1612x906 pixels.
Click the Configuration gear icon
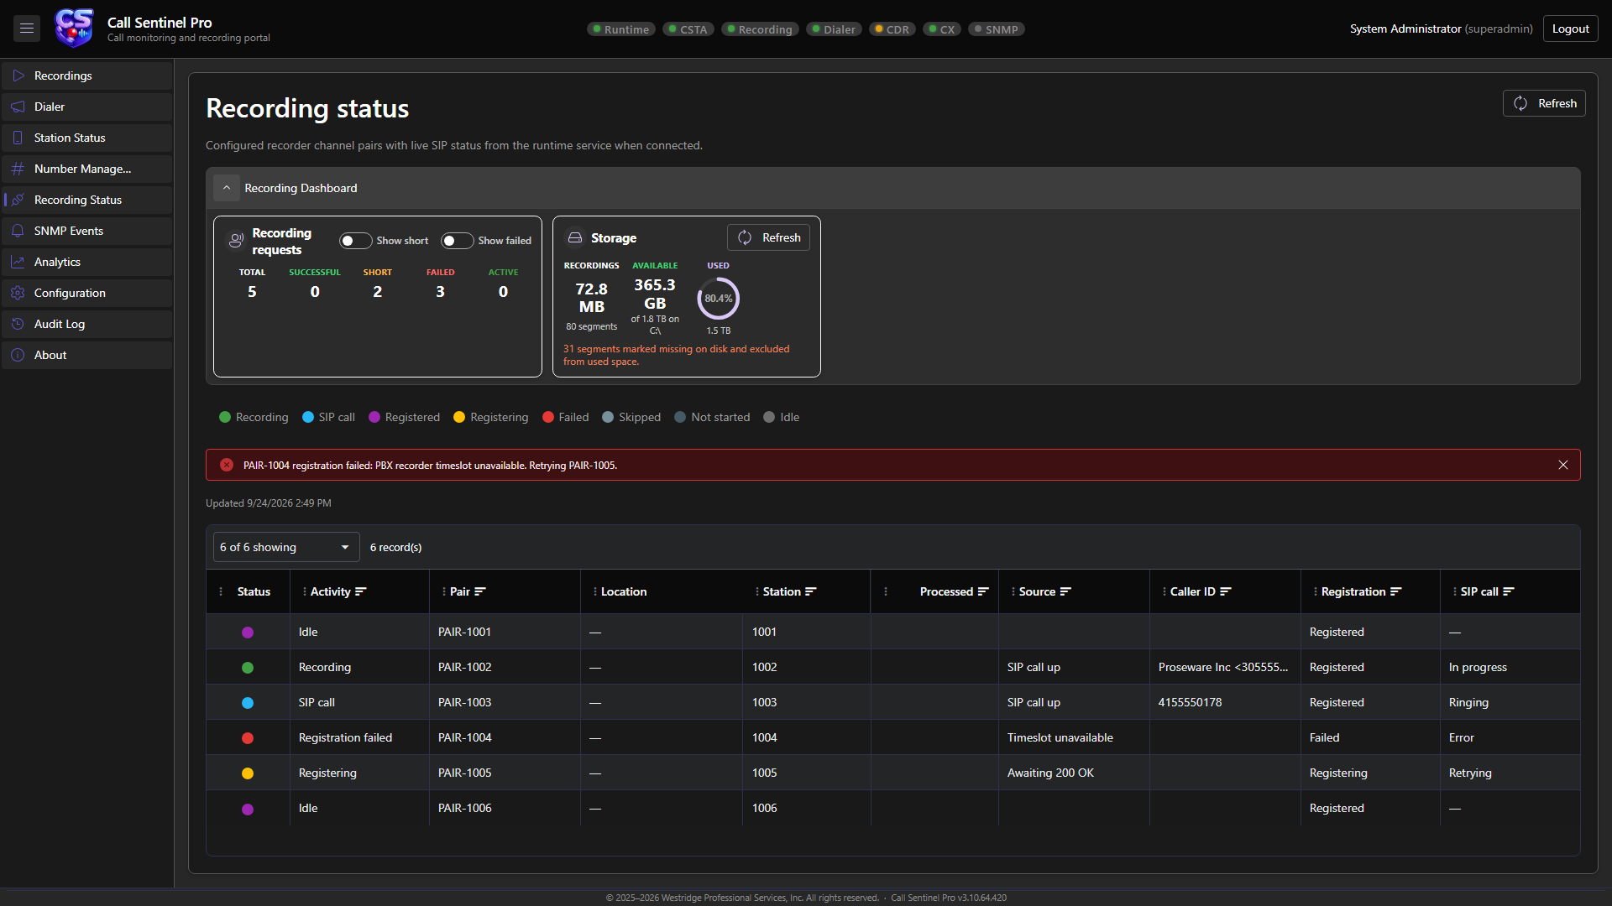click(18, 293)
